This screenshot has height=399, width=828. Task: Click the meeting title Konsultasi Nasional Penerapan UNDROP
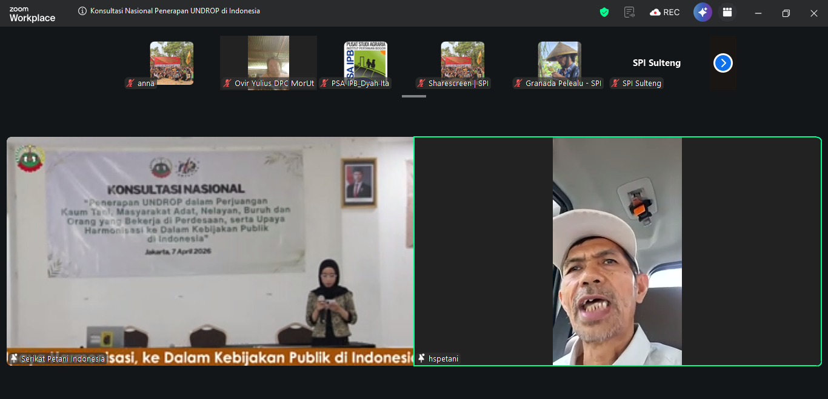pos(175,11)
